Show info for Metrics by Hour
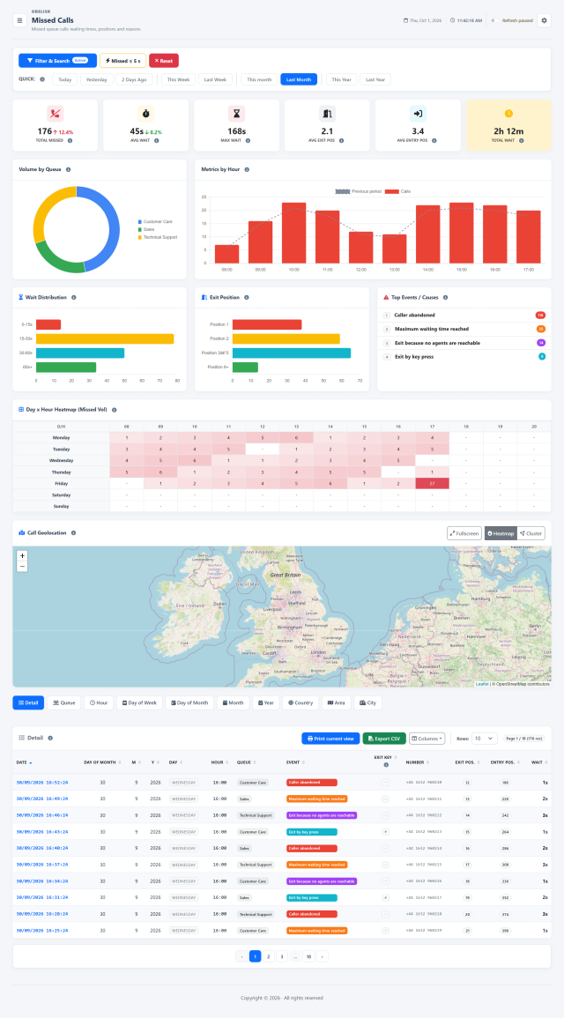This screenshot has height=1018, width=564. coord(247,169)
